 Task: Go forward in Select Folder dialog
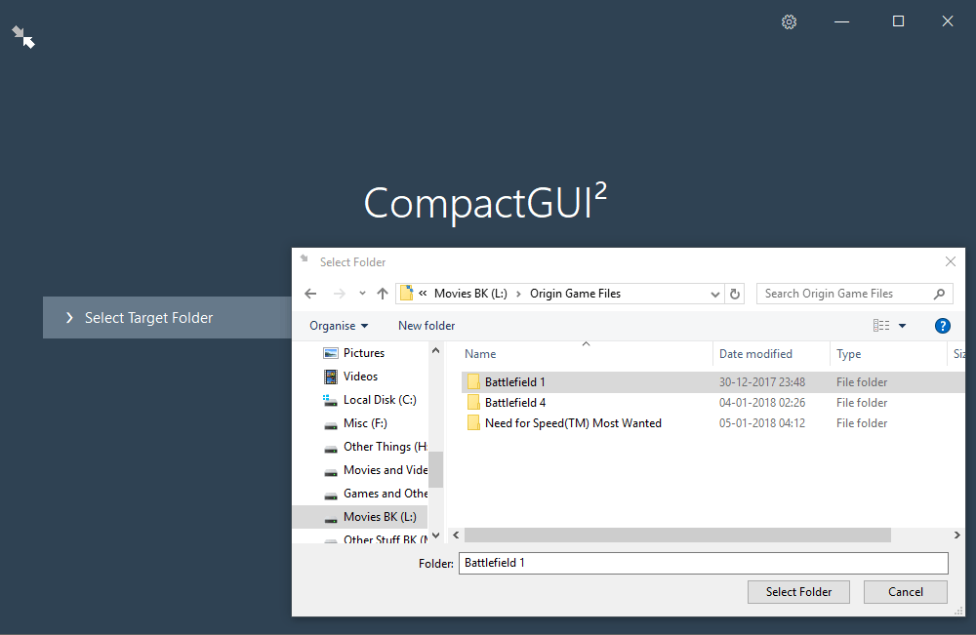(340, 294)
